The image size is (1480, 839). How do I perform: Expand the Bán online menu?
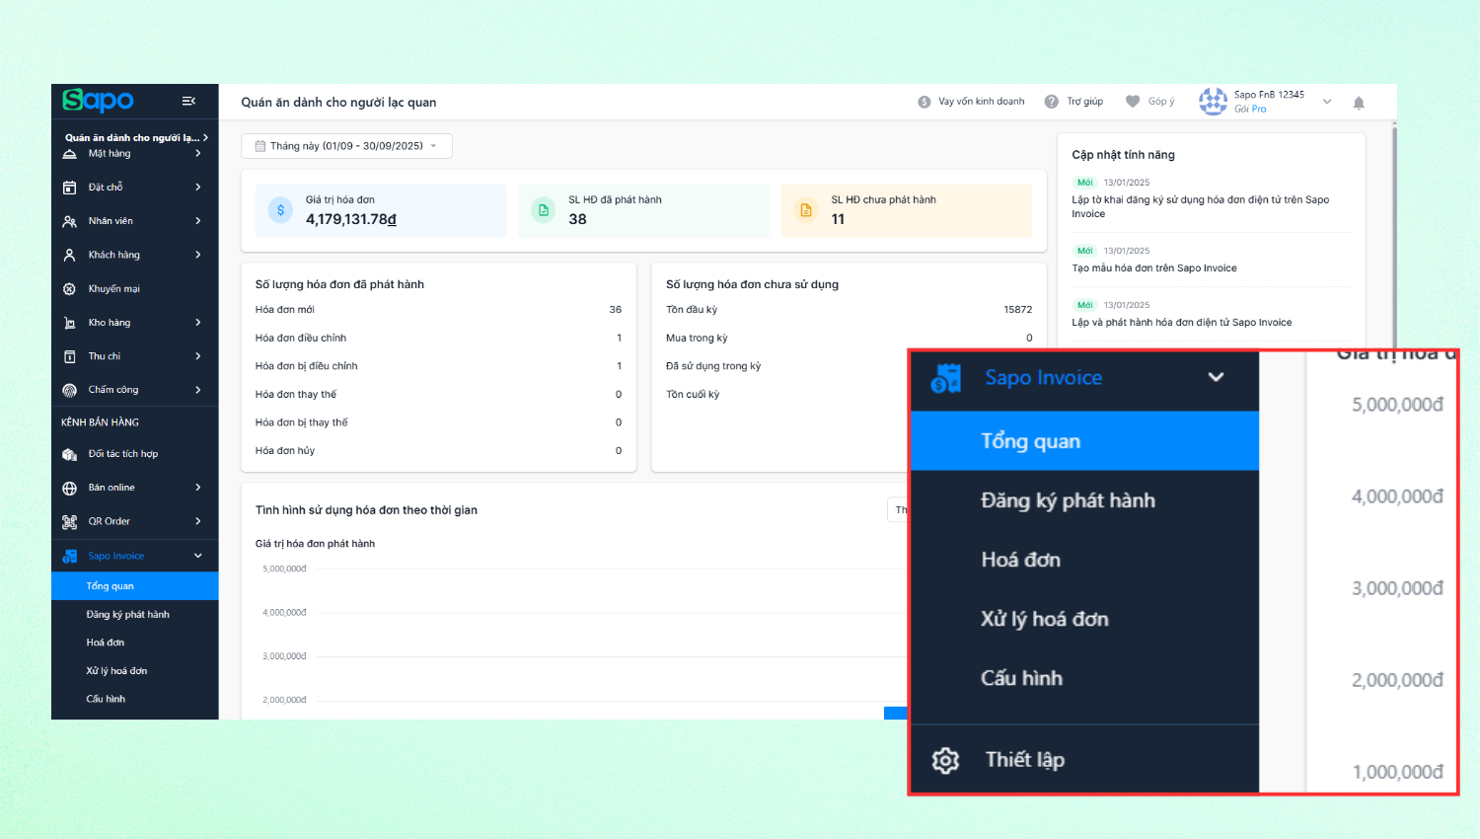pos(197,488)
